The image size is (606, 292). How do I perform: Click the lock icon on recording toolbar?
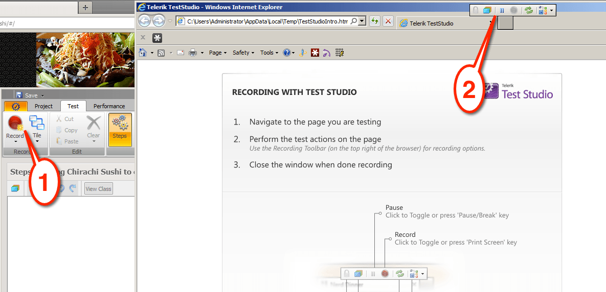click(476, 10)
